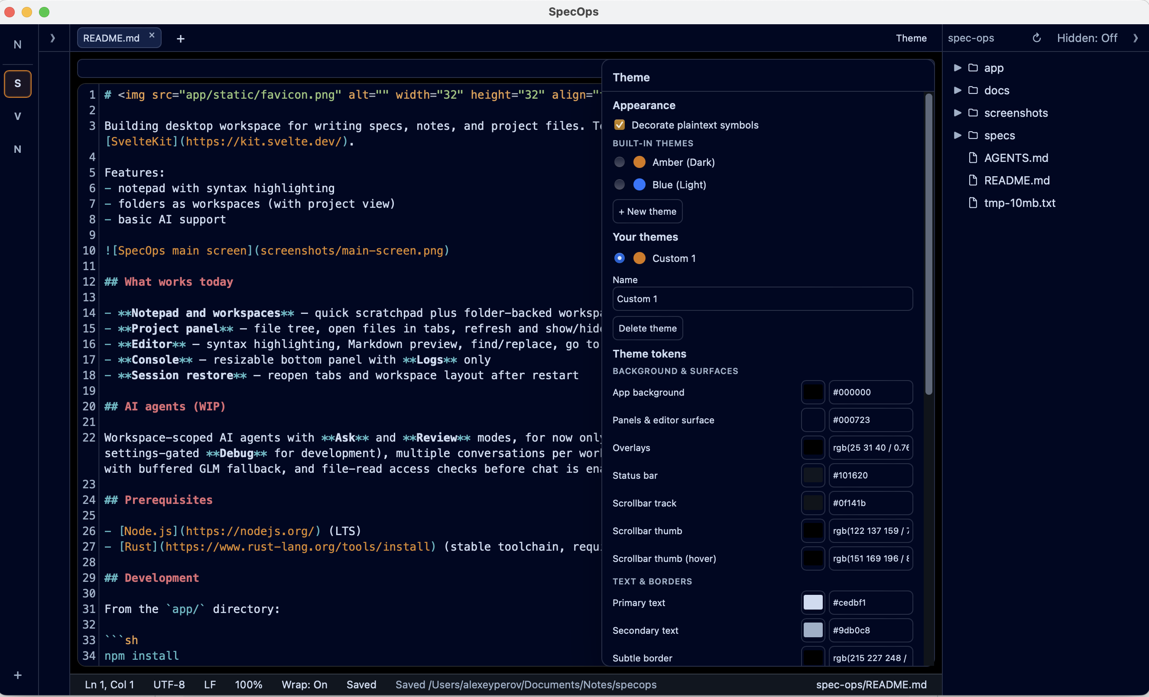Click the UTF-8 encoding status item
Screen dimensions: 1149x697
(169, 685)
